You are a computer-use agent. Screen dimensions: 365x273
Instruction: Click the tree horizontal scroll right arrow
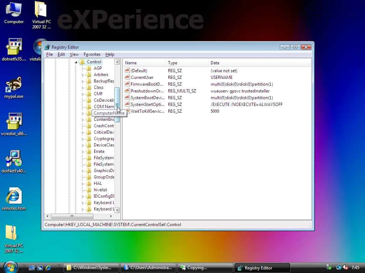coord(111,216)
